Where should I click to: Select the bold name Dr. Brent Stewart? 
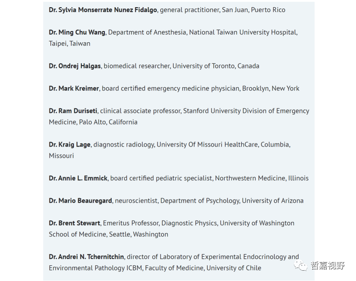[75, 223]
